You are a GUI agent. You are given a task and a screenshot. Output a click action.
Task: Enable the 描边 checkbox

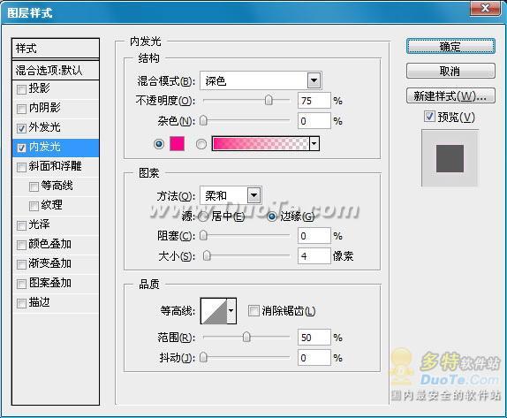coord(21,303)
